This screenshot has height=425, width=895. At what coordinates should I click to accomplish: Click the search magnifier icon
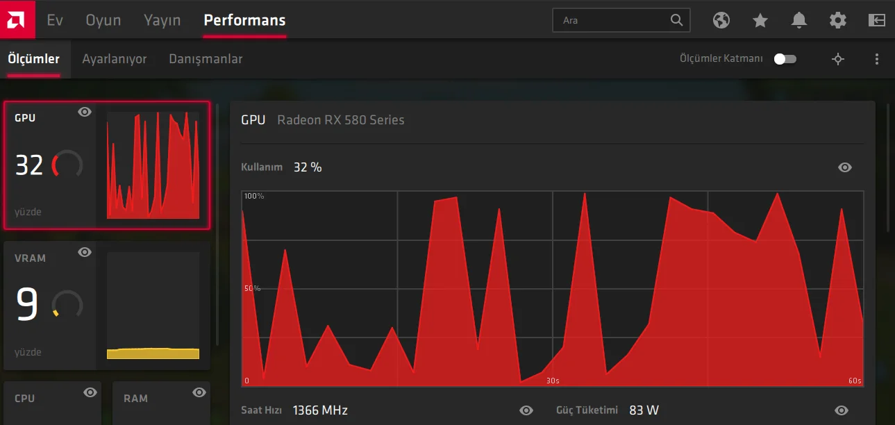677,20
